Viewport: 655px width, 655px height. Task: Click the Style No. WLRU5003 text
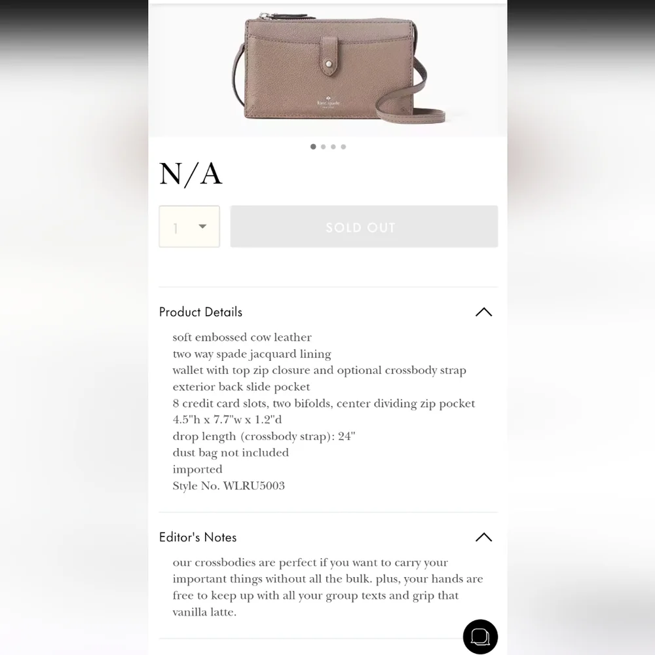[x=229, y=486]
